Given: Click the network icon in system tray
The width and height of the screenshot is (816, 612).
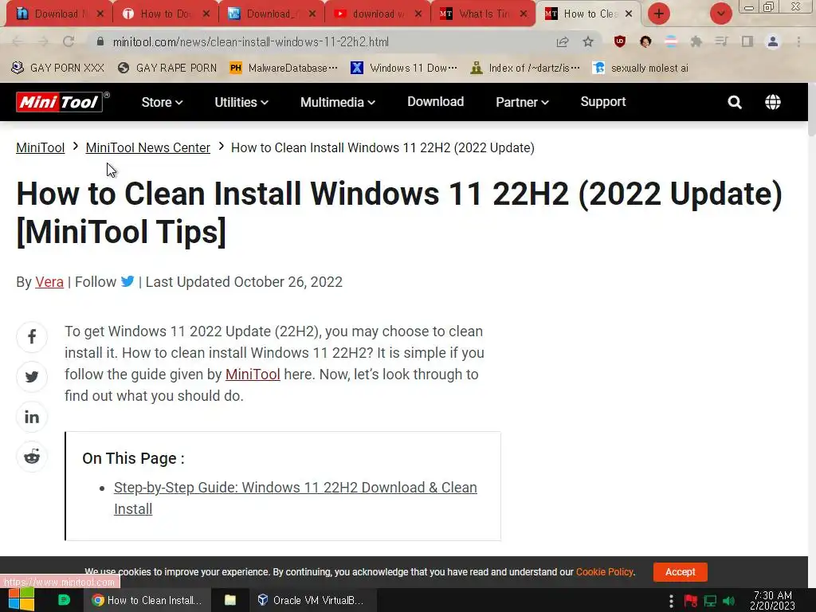Looking at the screenshot, I should click(x=710, y=601).
